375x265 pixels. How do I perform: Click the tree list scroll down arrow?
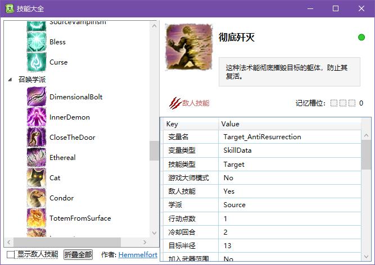pyautogui.click(x=154, y=233)
